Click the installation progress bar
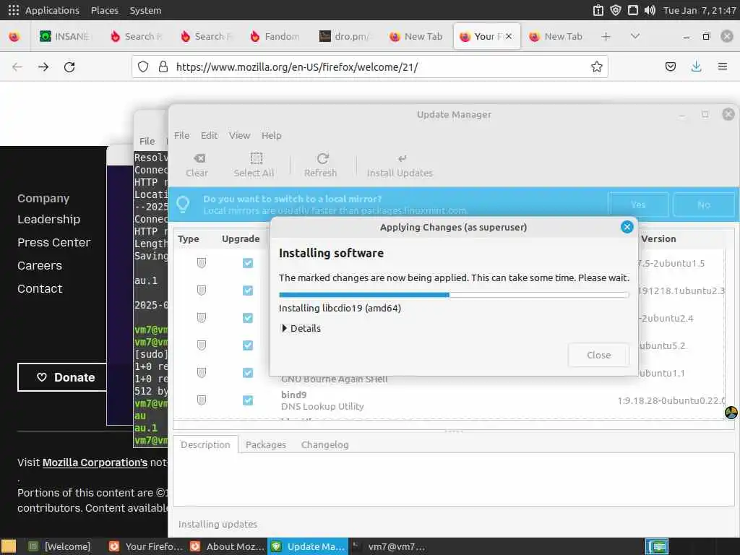The width and height of the screenshot is (740, 555). pyautogui.click(x=454, y=295)
